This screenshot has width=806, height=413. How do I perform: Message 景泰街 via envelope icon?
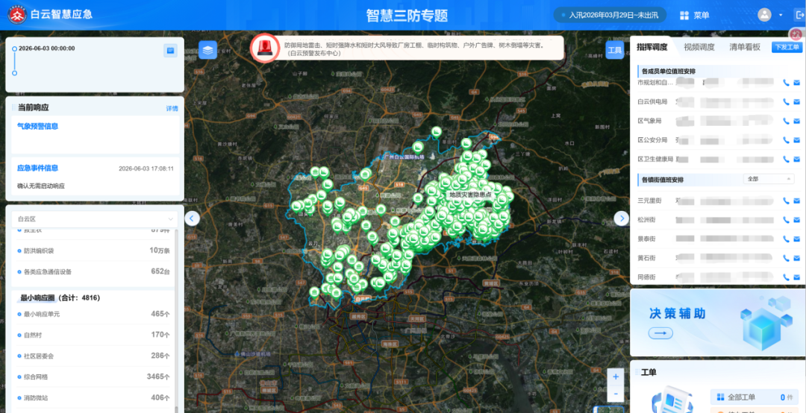click(x=797, y=239)
